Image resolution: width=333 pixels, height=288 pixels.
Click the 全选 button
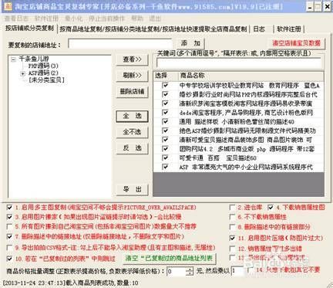click(x=132, y=116)
